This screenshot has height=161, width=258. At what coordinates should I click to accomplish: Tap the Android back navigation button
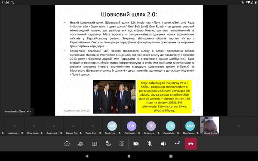click(87, 156)
